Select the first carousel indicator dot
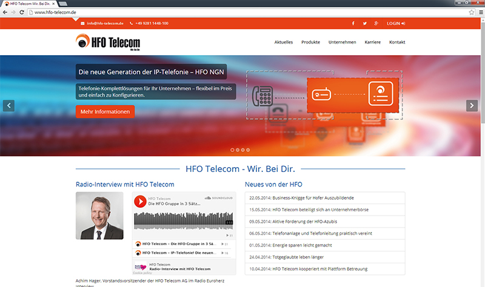 [x=232, y=149]
